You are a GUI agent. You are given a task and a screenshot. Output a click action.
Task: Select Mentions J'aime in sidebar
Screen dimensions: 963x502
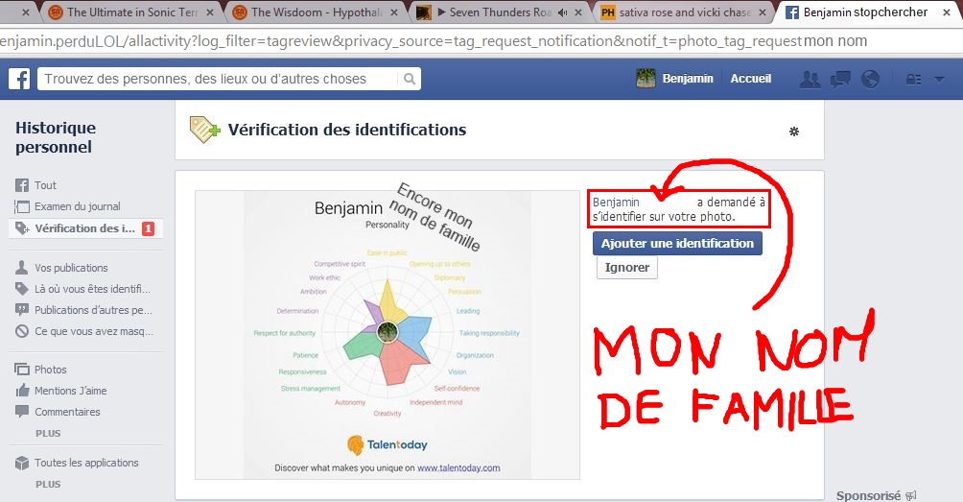[x=70, y=391]
